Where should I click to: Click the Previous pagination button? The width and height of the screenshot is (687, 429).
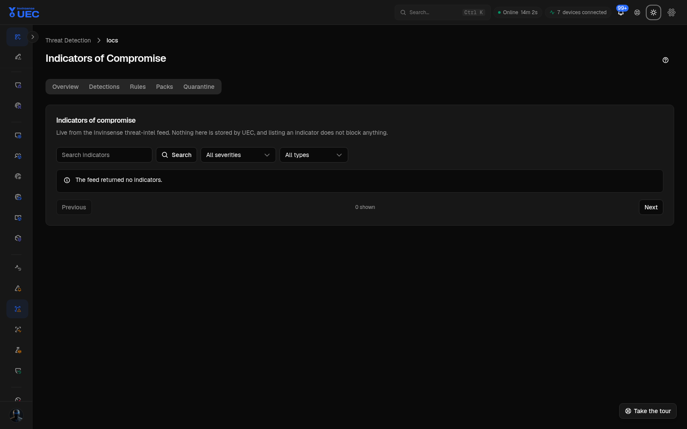click(74, 207)
